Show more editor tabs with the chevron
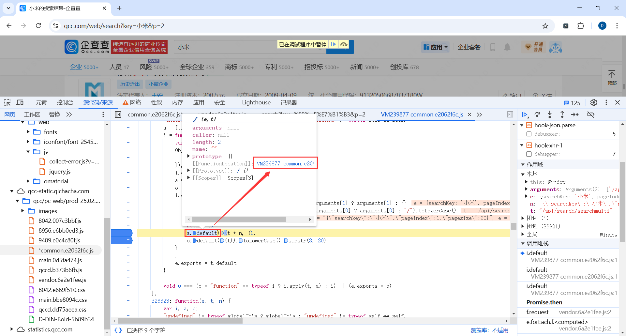This screenshot has width=626, height=336. pos(479,115)
